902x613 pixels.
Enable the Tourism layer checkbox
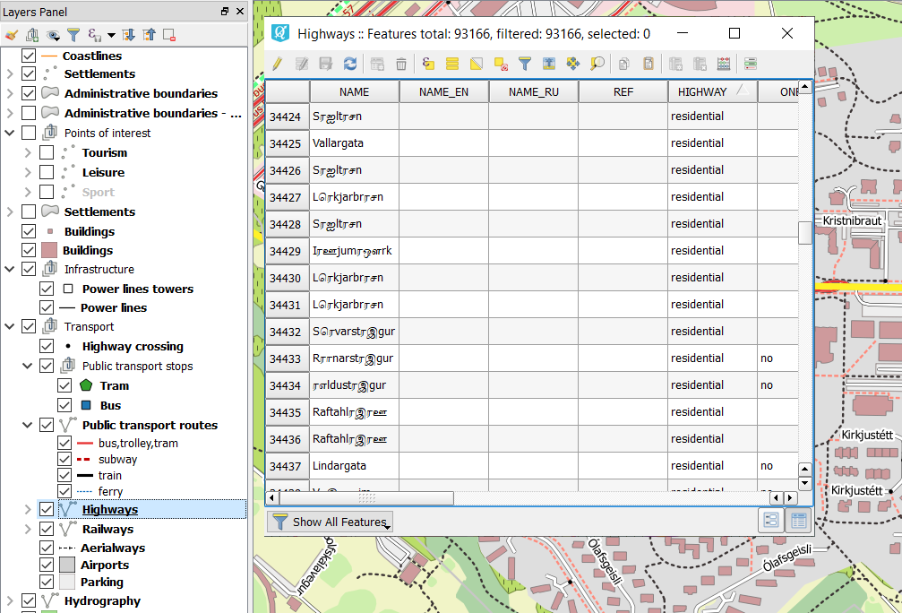47,152
